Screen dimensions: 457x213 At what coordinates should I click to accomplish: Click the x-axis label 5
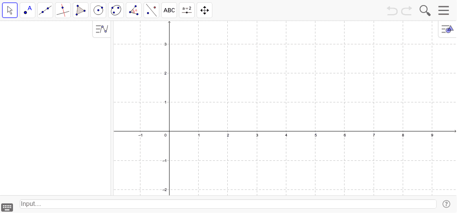[x=315, y=135]
